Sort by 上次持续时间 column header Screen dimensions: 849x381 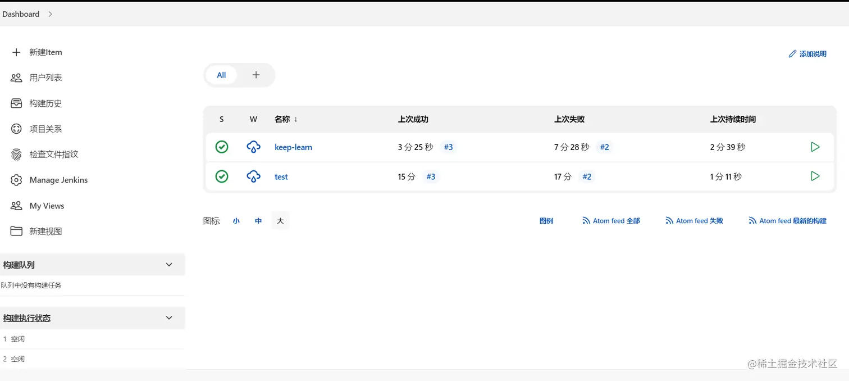point(733,119)
